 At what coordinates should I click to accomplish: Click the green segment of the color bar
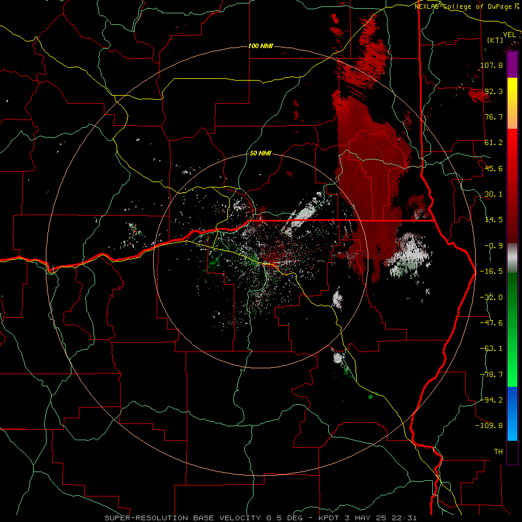click(512, 329)
